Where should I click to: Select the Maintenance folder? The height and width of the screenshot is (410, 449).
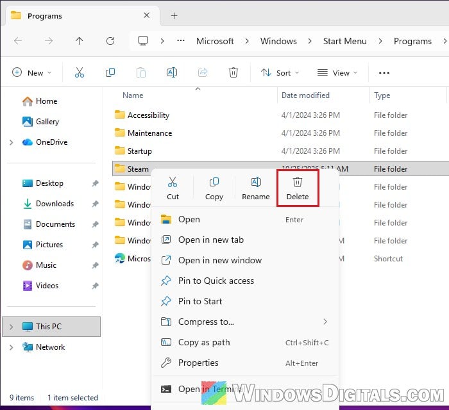[x=143, y=133]
